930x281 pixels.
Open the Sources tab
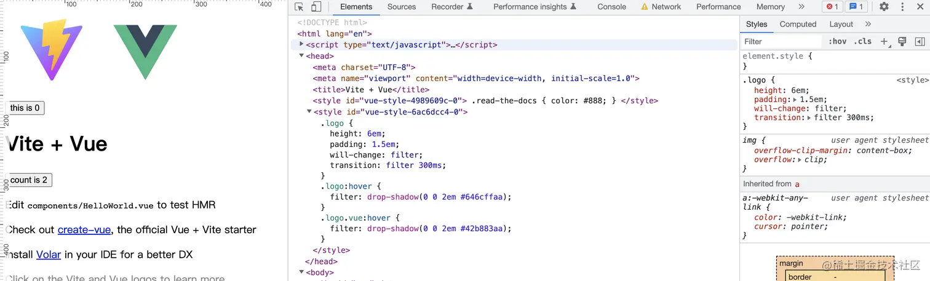click(x=402, y=7)
